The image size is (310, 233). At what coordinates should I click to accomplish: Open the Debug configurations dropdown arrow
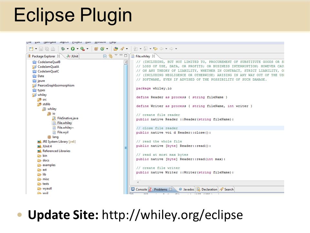click(x=67, y=49)
